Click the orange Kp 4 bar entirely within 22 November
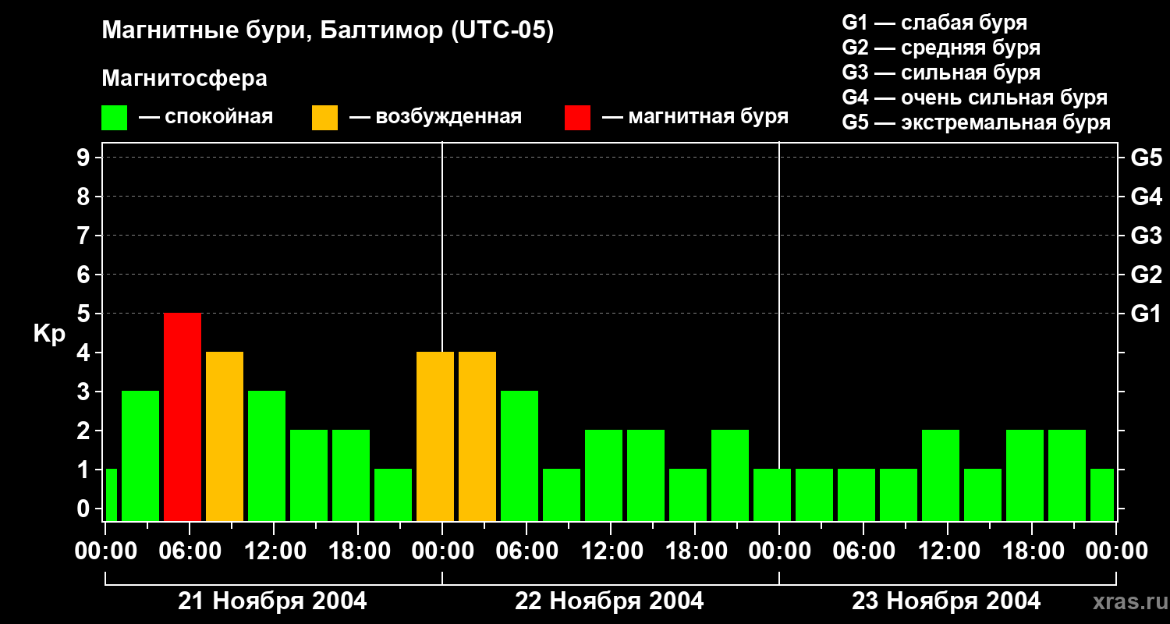The width and height of the screenshot is (1170, 624). click(477, 436)
